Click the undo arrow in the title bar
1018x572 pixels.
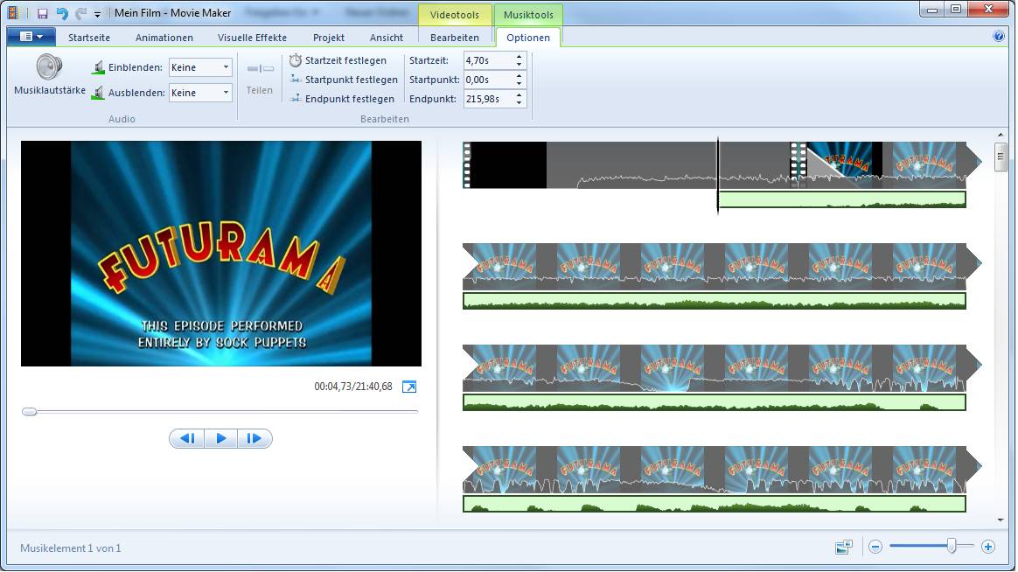(x=62, y=13)
